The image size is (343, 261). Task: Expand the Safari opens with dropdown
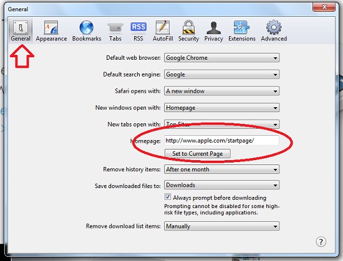pyautogui.click(x=222, y=91)
